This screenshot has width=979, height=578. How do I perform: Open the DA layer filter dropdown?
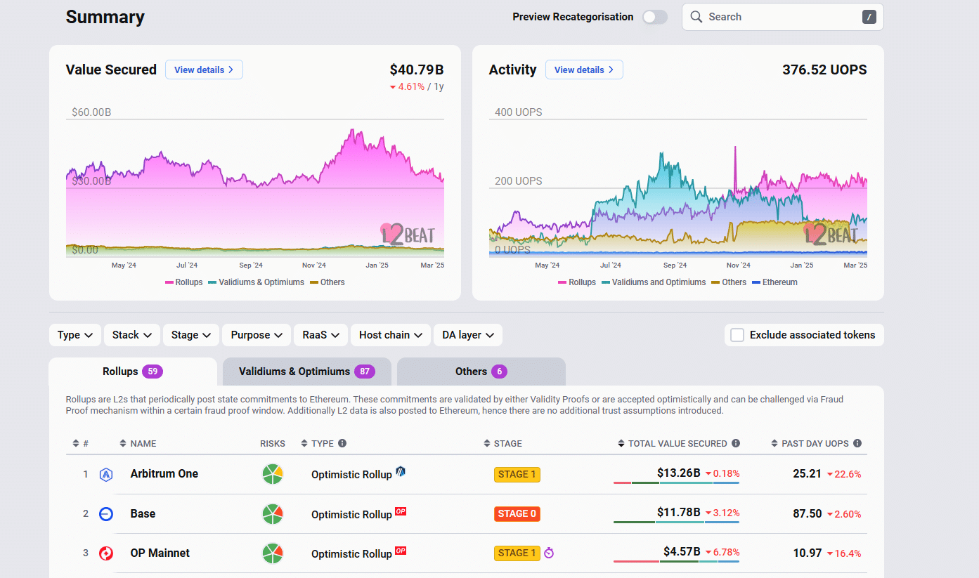468,335
